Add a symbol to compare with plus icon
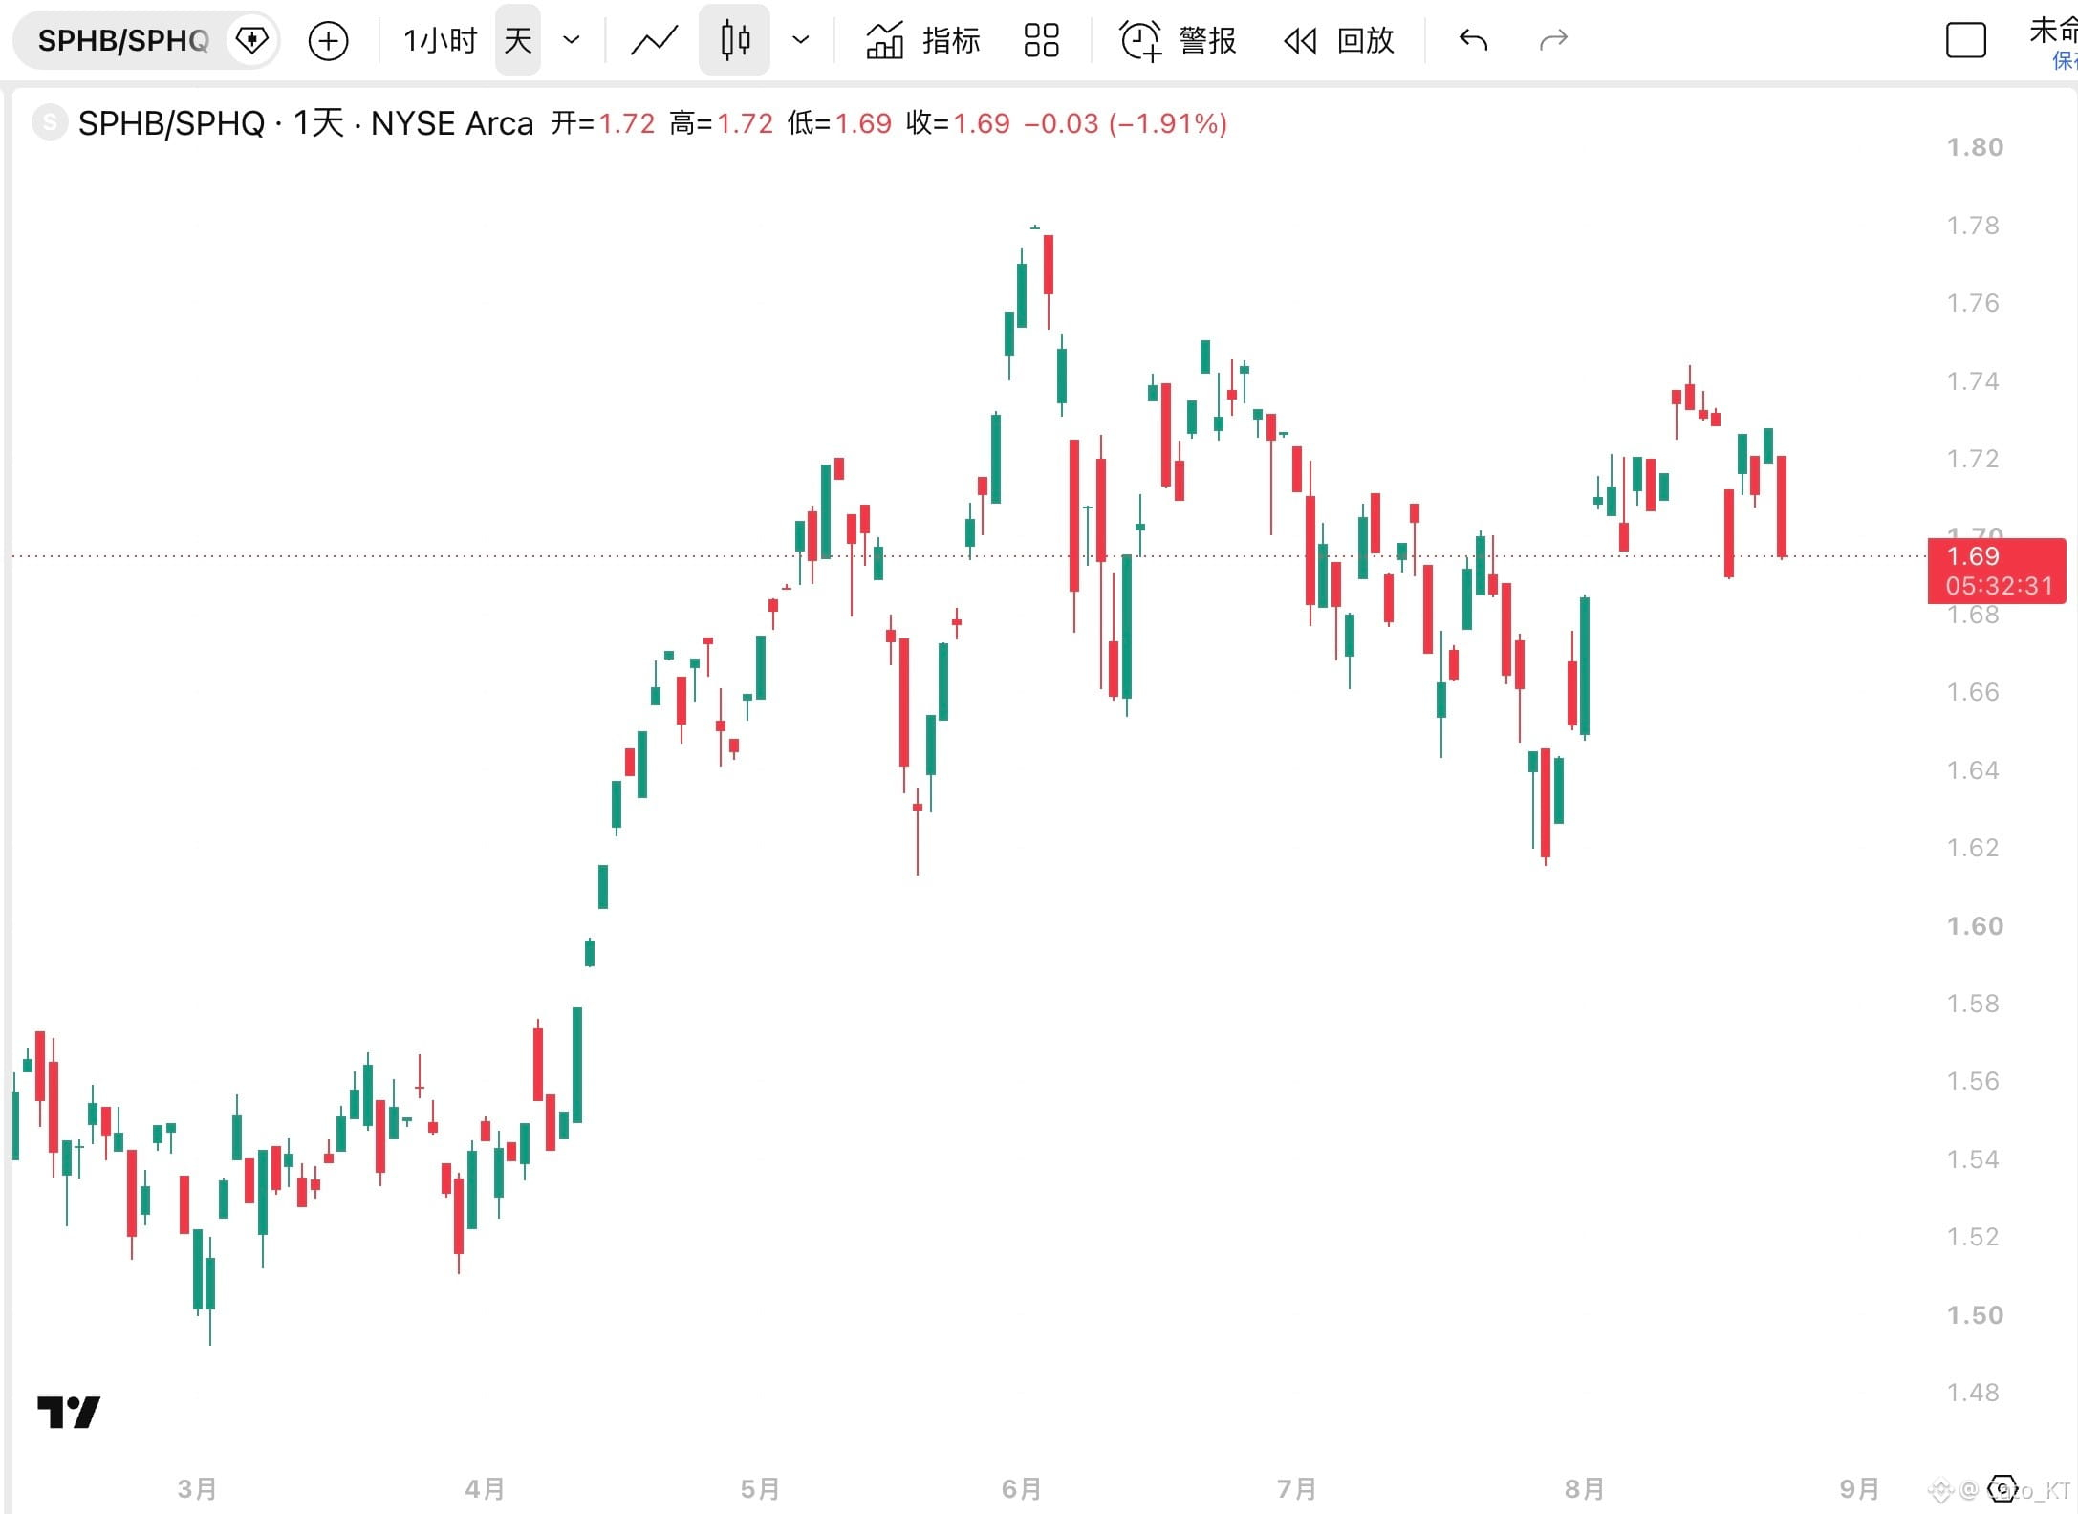 [x=328, y=40]
